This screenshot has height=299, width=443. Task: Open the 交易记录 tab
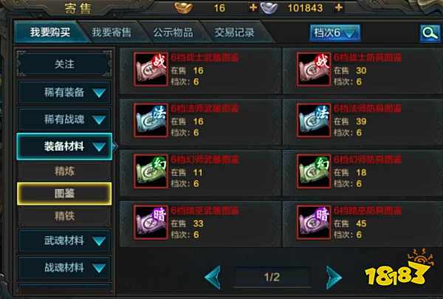pyautogui.click(x=234, y=32)
